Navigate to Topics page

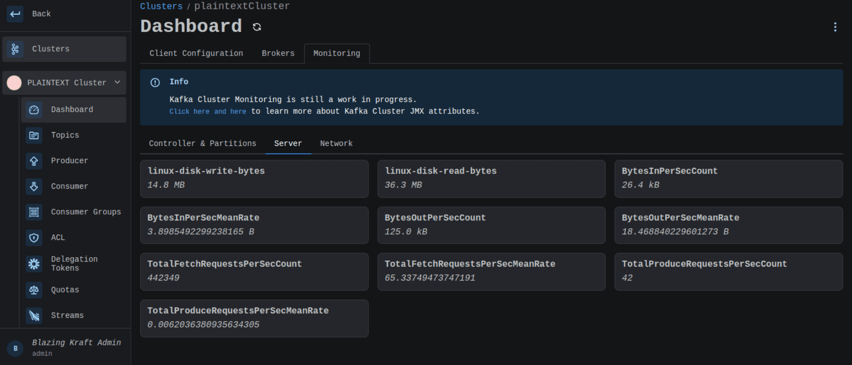click(x=74, y=135)
